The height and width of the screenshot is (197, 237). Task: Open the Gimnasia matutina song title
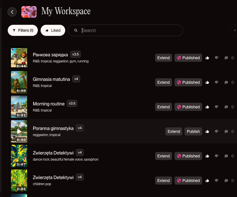pos(51,79)
